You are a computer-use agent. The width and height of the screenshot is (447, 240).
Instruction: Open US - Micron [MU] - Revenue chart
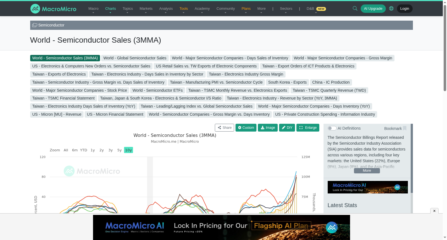pos(57,114)
